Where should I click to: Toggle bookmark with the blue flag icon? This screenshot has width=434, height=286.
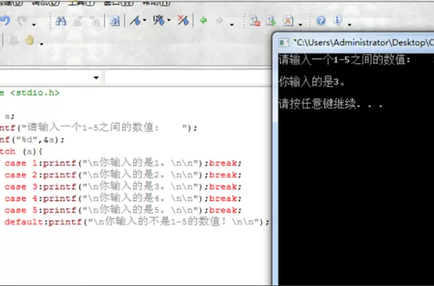136,20
